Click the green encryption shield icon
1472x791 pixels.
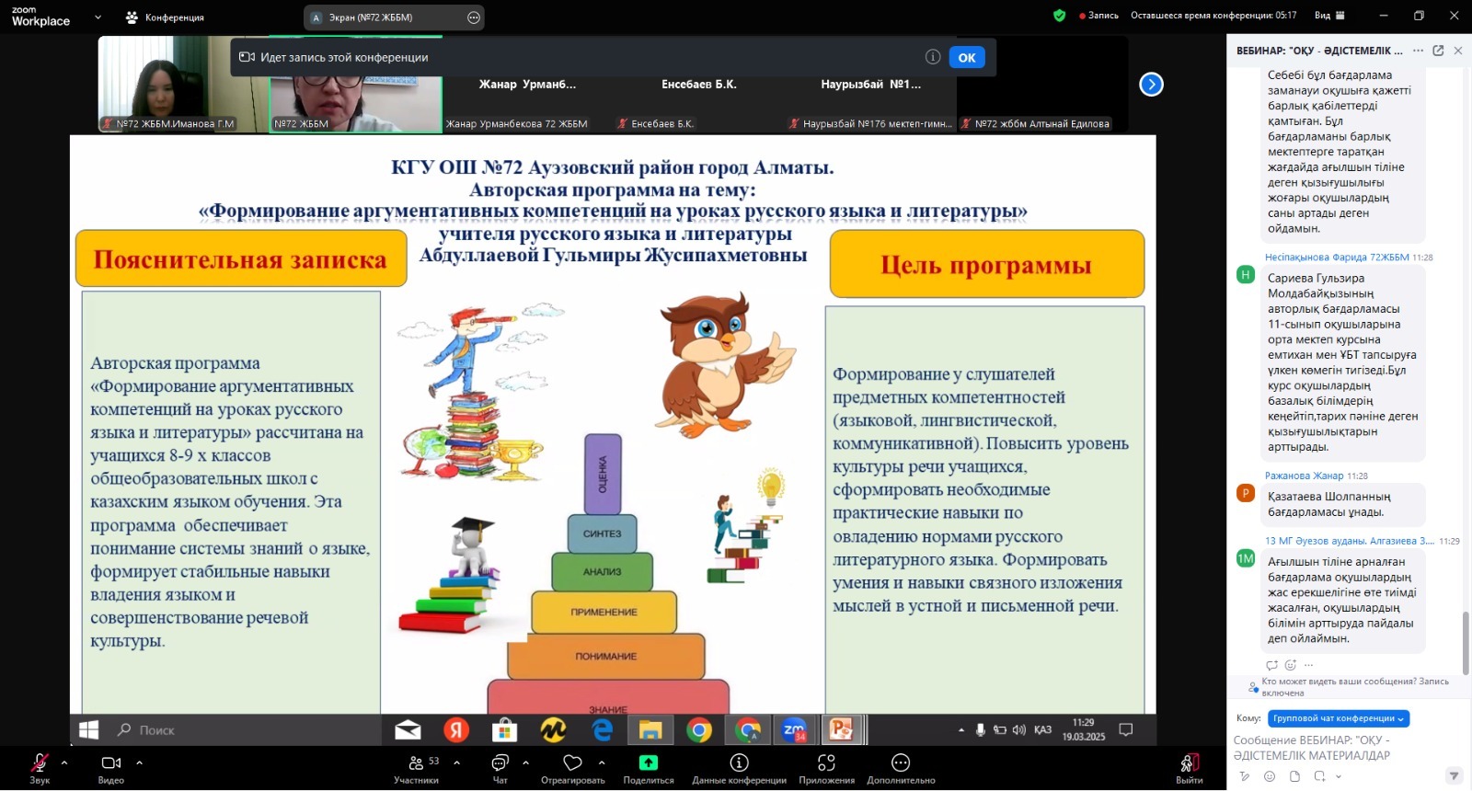coord(1060,16)
